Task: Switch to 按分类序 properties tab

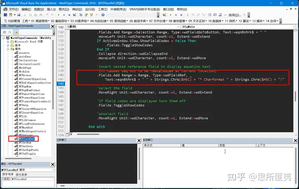Action: tap(21, 174)
